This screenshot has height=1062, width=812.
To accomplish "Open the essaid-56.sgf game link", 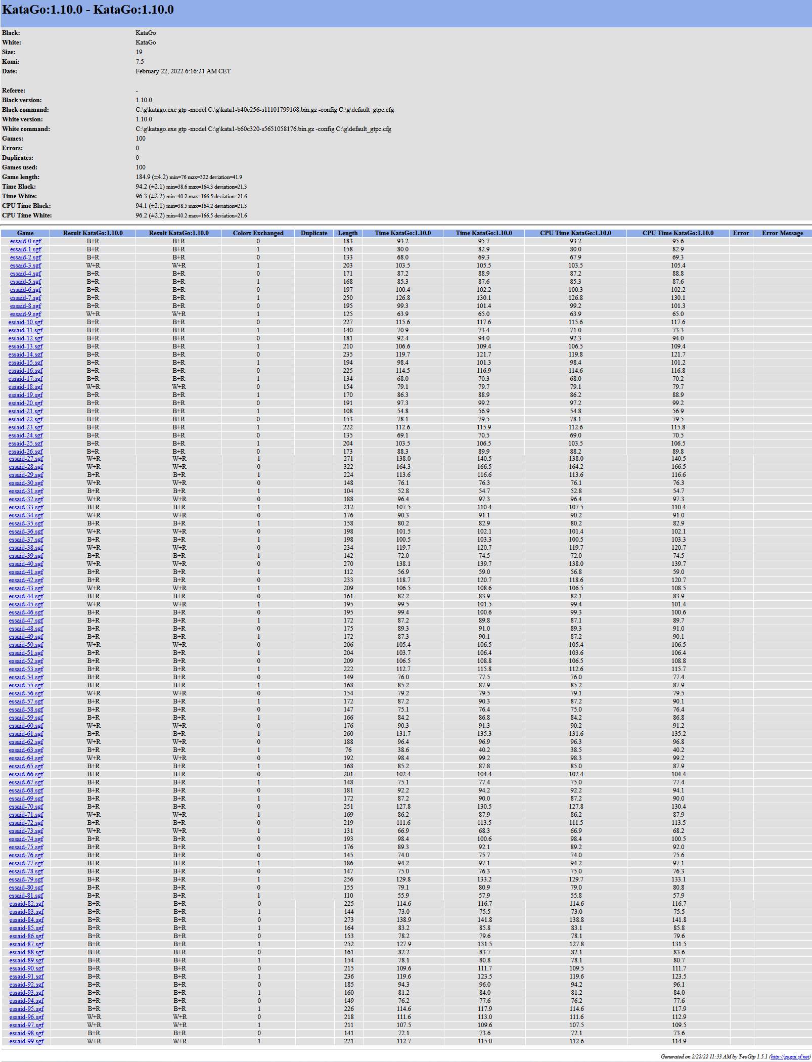I will (x=26, y=693).
